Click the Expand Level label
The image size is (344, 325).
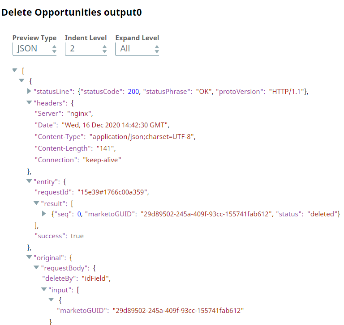point(137,38)
